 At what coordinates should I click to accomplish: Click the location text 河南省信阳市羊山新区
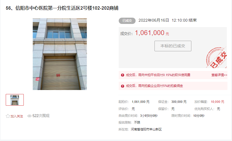[146, 129]
